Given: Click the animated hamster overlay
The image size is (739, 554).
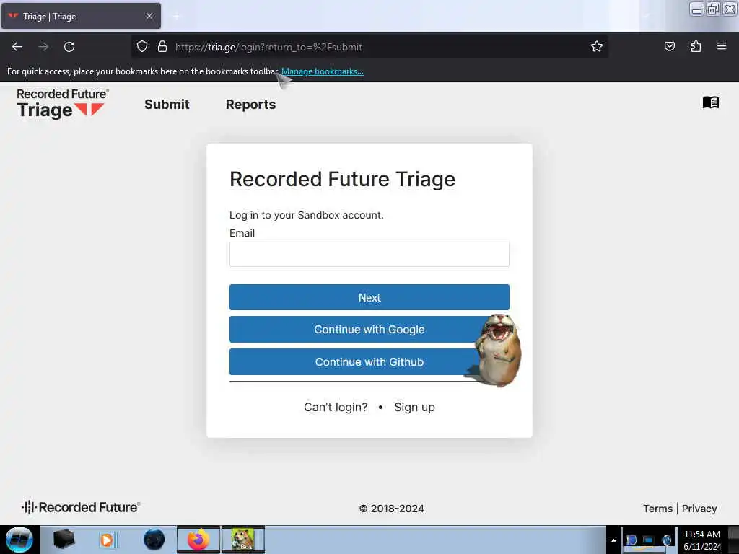Looking at the screenshot, I should click(x=497, y=351).
